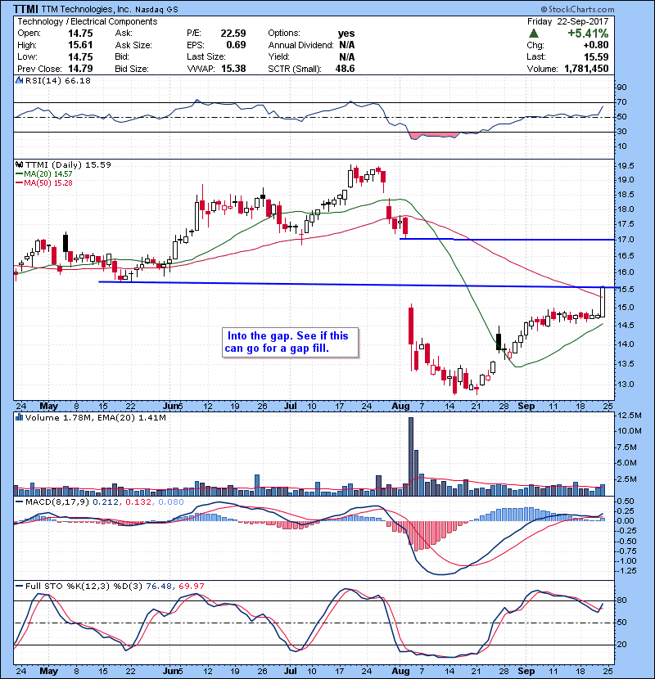This screenshot has width=655, height=679.
Task: Click the VWAP 15.38 value
Action: click(233, 69)
